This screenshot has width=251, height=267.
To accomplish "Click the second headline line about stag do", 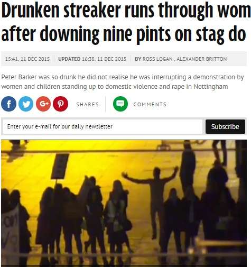I will coord(123,34).
